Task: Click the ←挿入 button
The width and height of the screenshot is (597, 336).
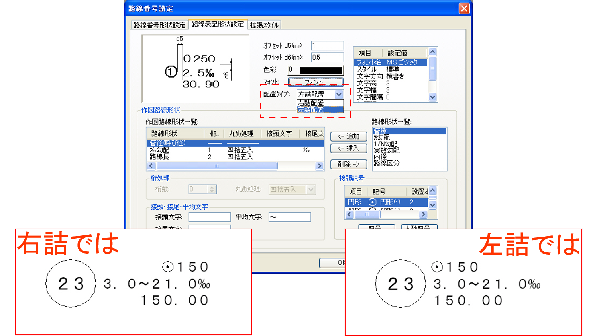Action: pyautogui.click(x=348, y=148)
